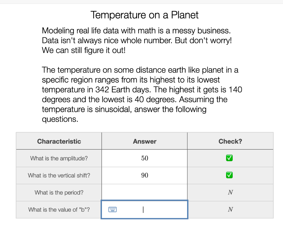The image size is (283, 230).
Task: Click the 'N' indicator for the period question
Action: click(230, 192)
